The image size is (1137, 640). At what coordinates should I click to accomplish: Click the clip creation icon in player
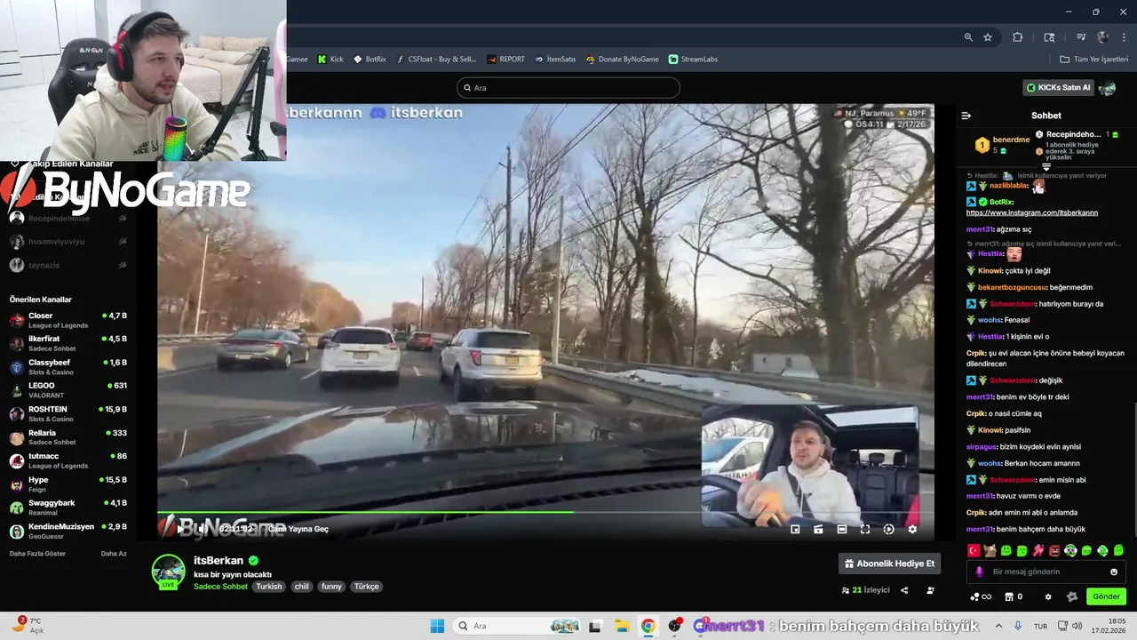coord(818,529)
